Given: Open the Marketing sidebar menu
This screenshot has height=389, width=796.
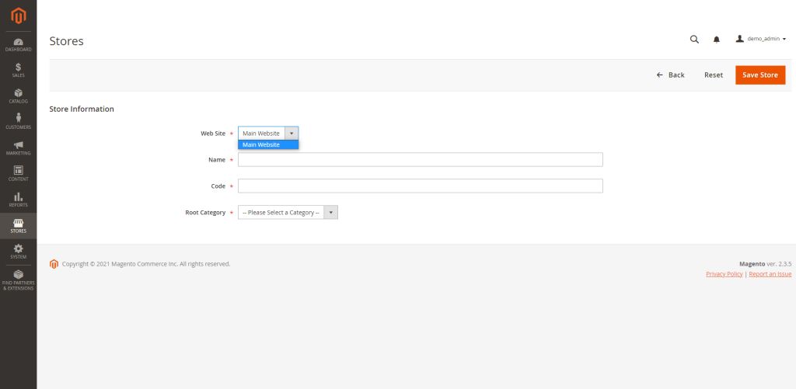Looking at the screenshot, I should pos(19,148).
